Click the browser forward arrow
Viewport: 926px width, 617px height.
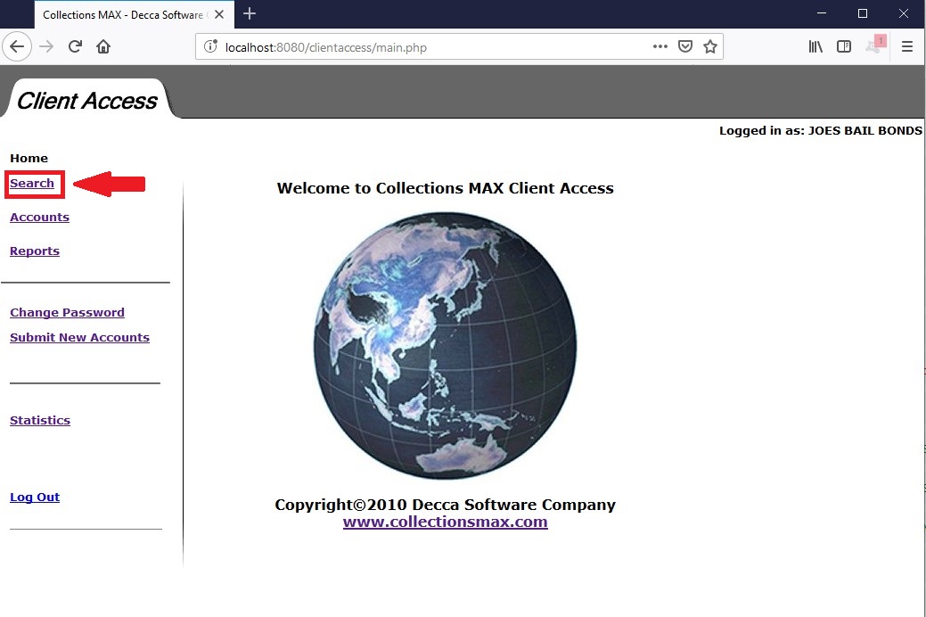[x=46, y=46]
